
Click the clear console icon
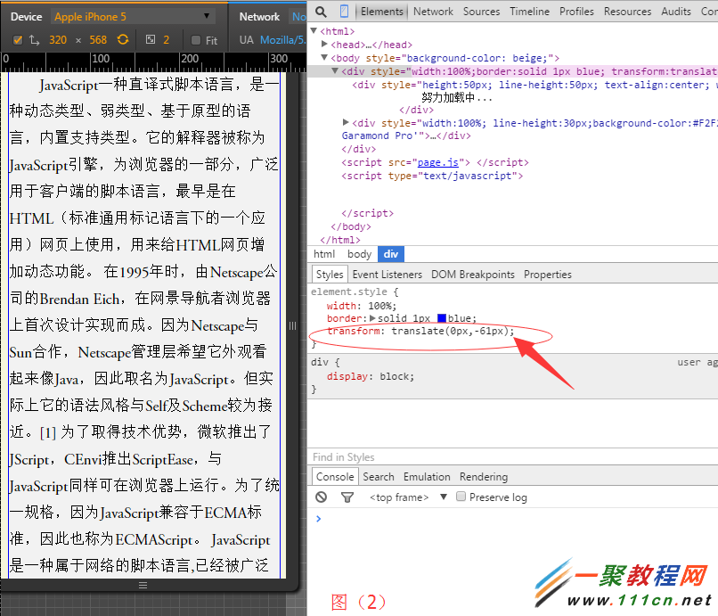(x=321, y=497)
